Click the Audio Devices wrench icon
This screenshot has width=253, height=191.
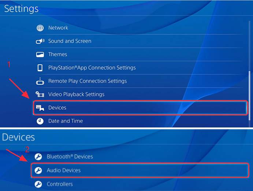[x=38, y=171]
